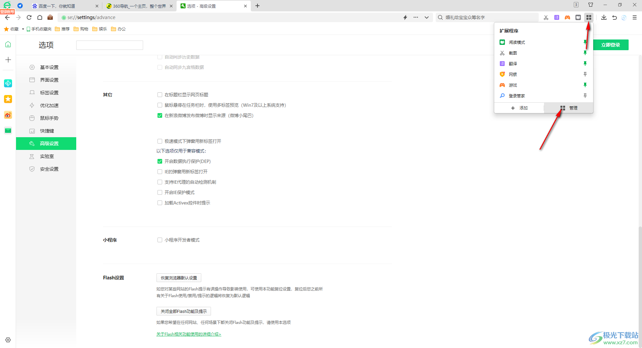642x348 pixels.
Task: Check 小程序开发者模式
Action: (x=160, y=240)
